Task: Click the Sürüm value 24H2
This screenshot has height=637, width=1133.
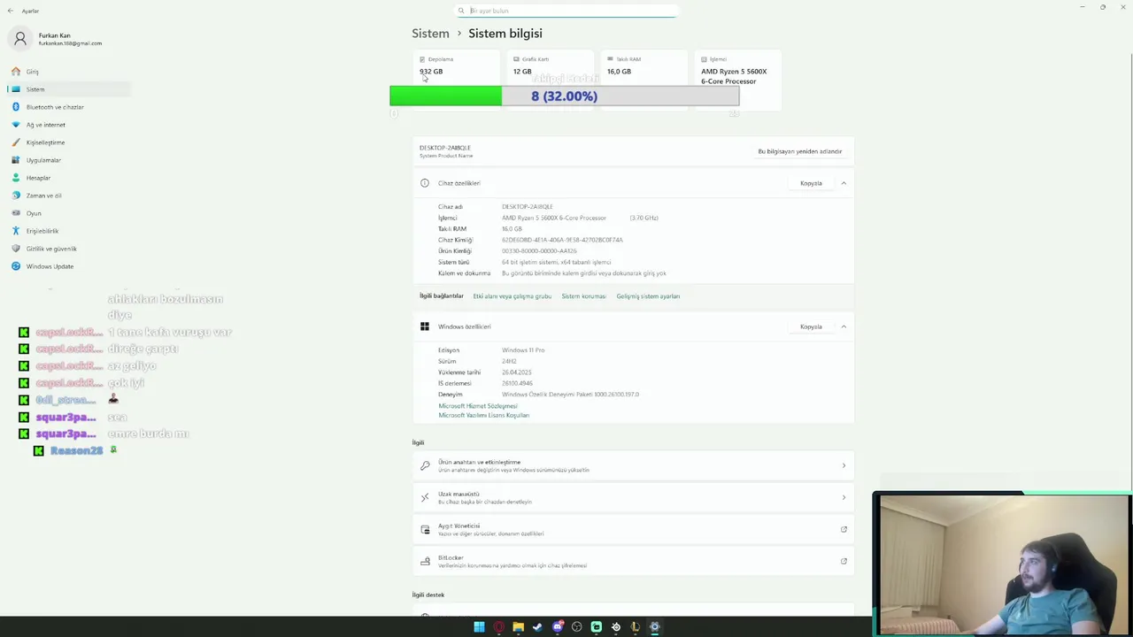Action: pos(509,361)
